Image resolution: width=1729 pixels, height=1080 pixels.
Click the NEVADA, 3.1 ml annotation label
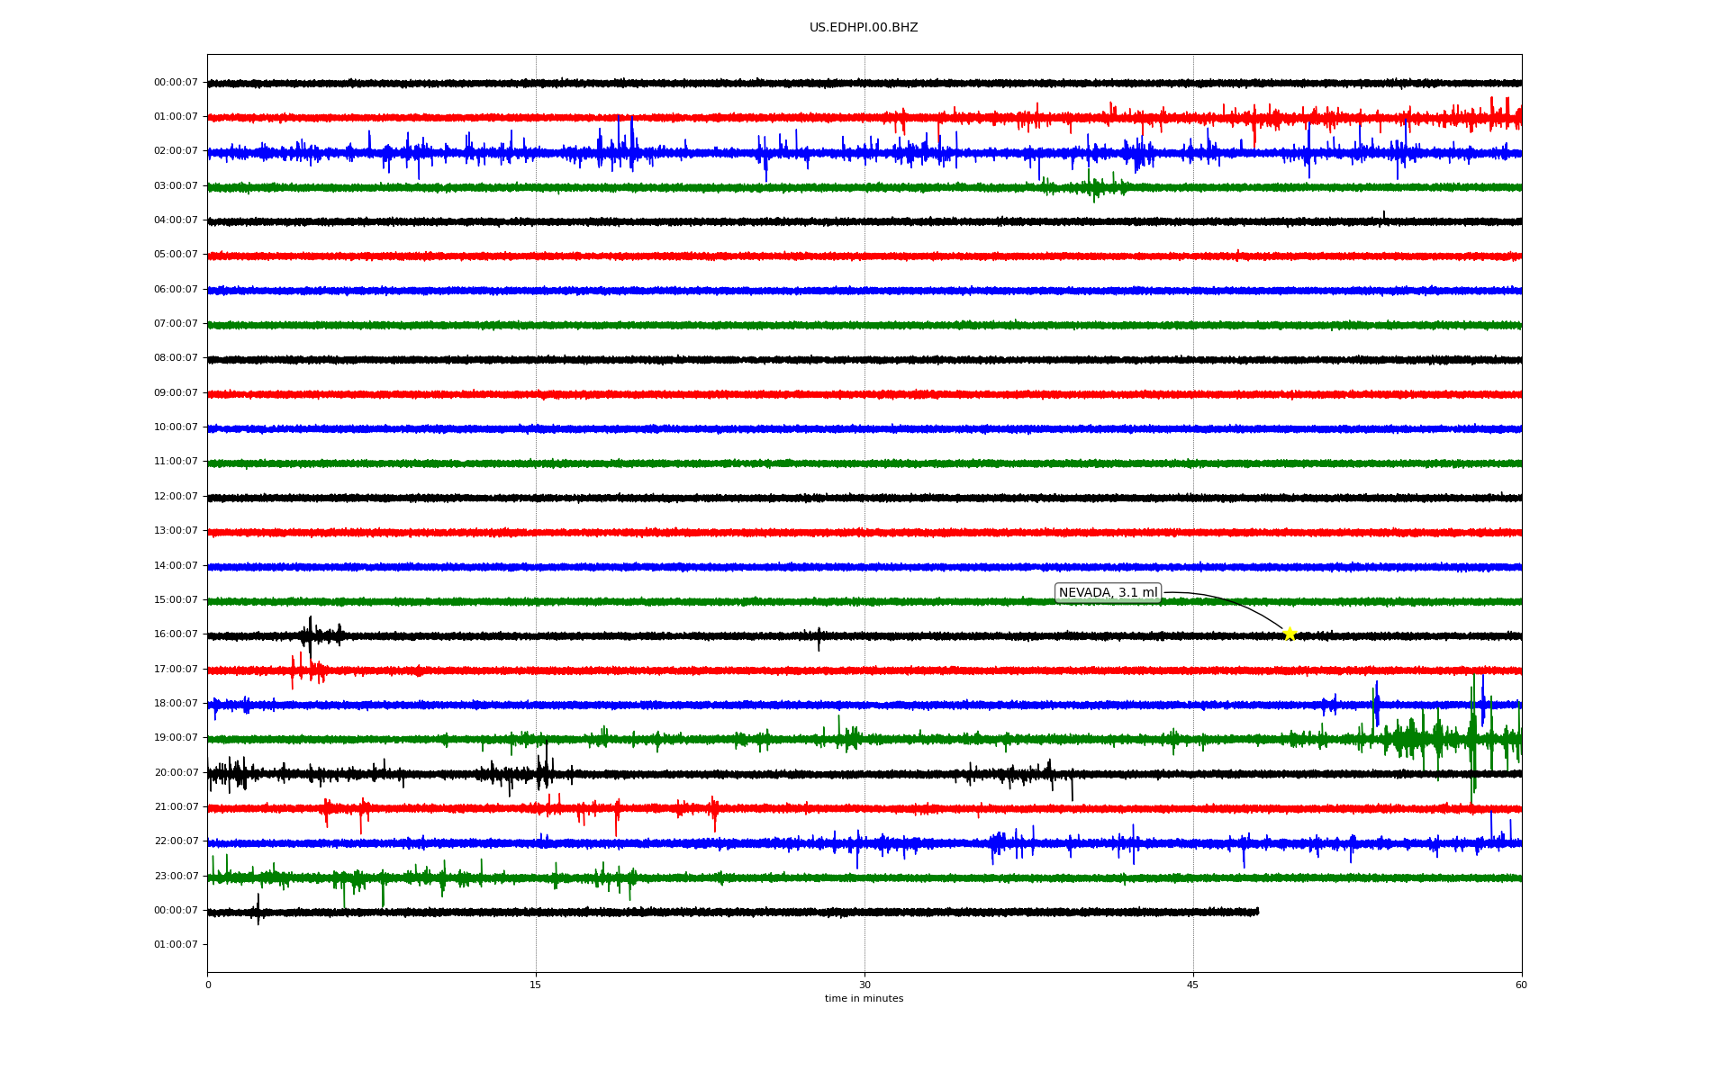1108,593
